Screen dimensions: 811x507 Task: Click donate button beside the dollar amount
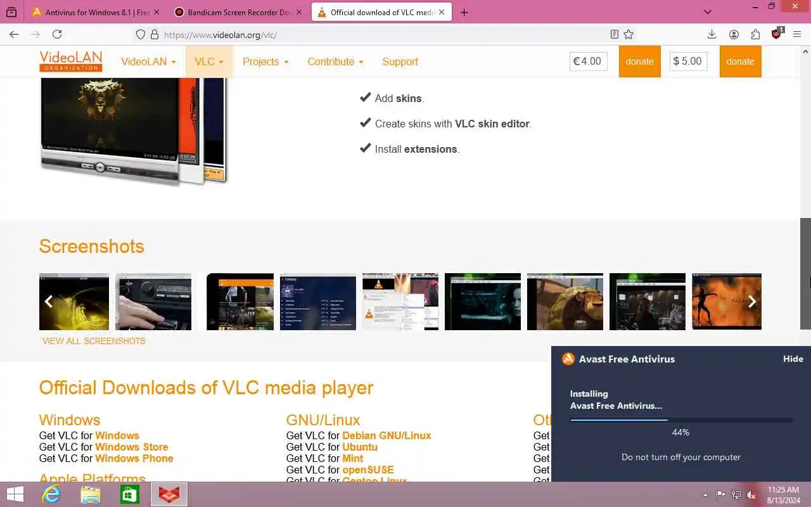coord(740,61)
